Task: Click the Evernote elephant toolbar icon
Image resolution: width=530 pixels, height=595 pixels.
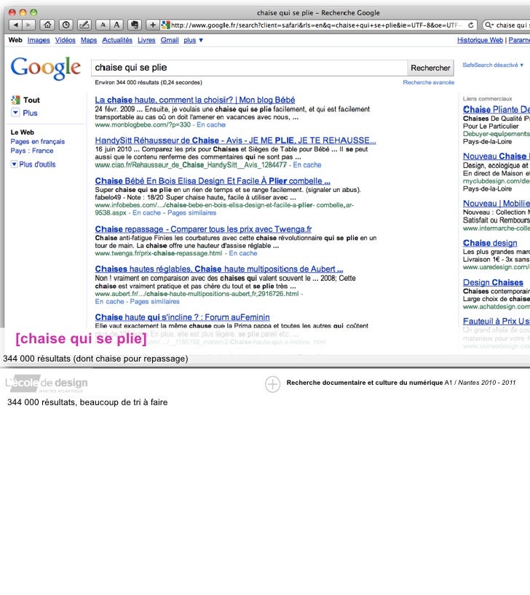Action: (x=135, y=25)
